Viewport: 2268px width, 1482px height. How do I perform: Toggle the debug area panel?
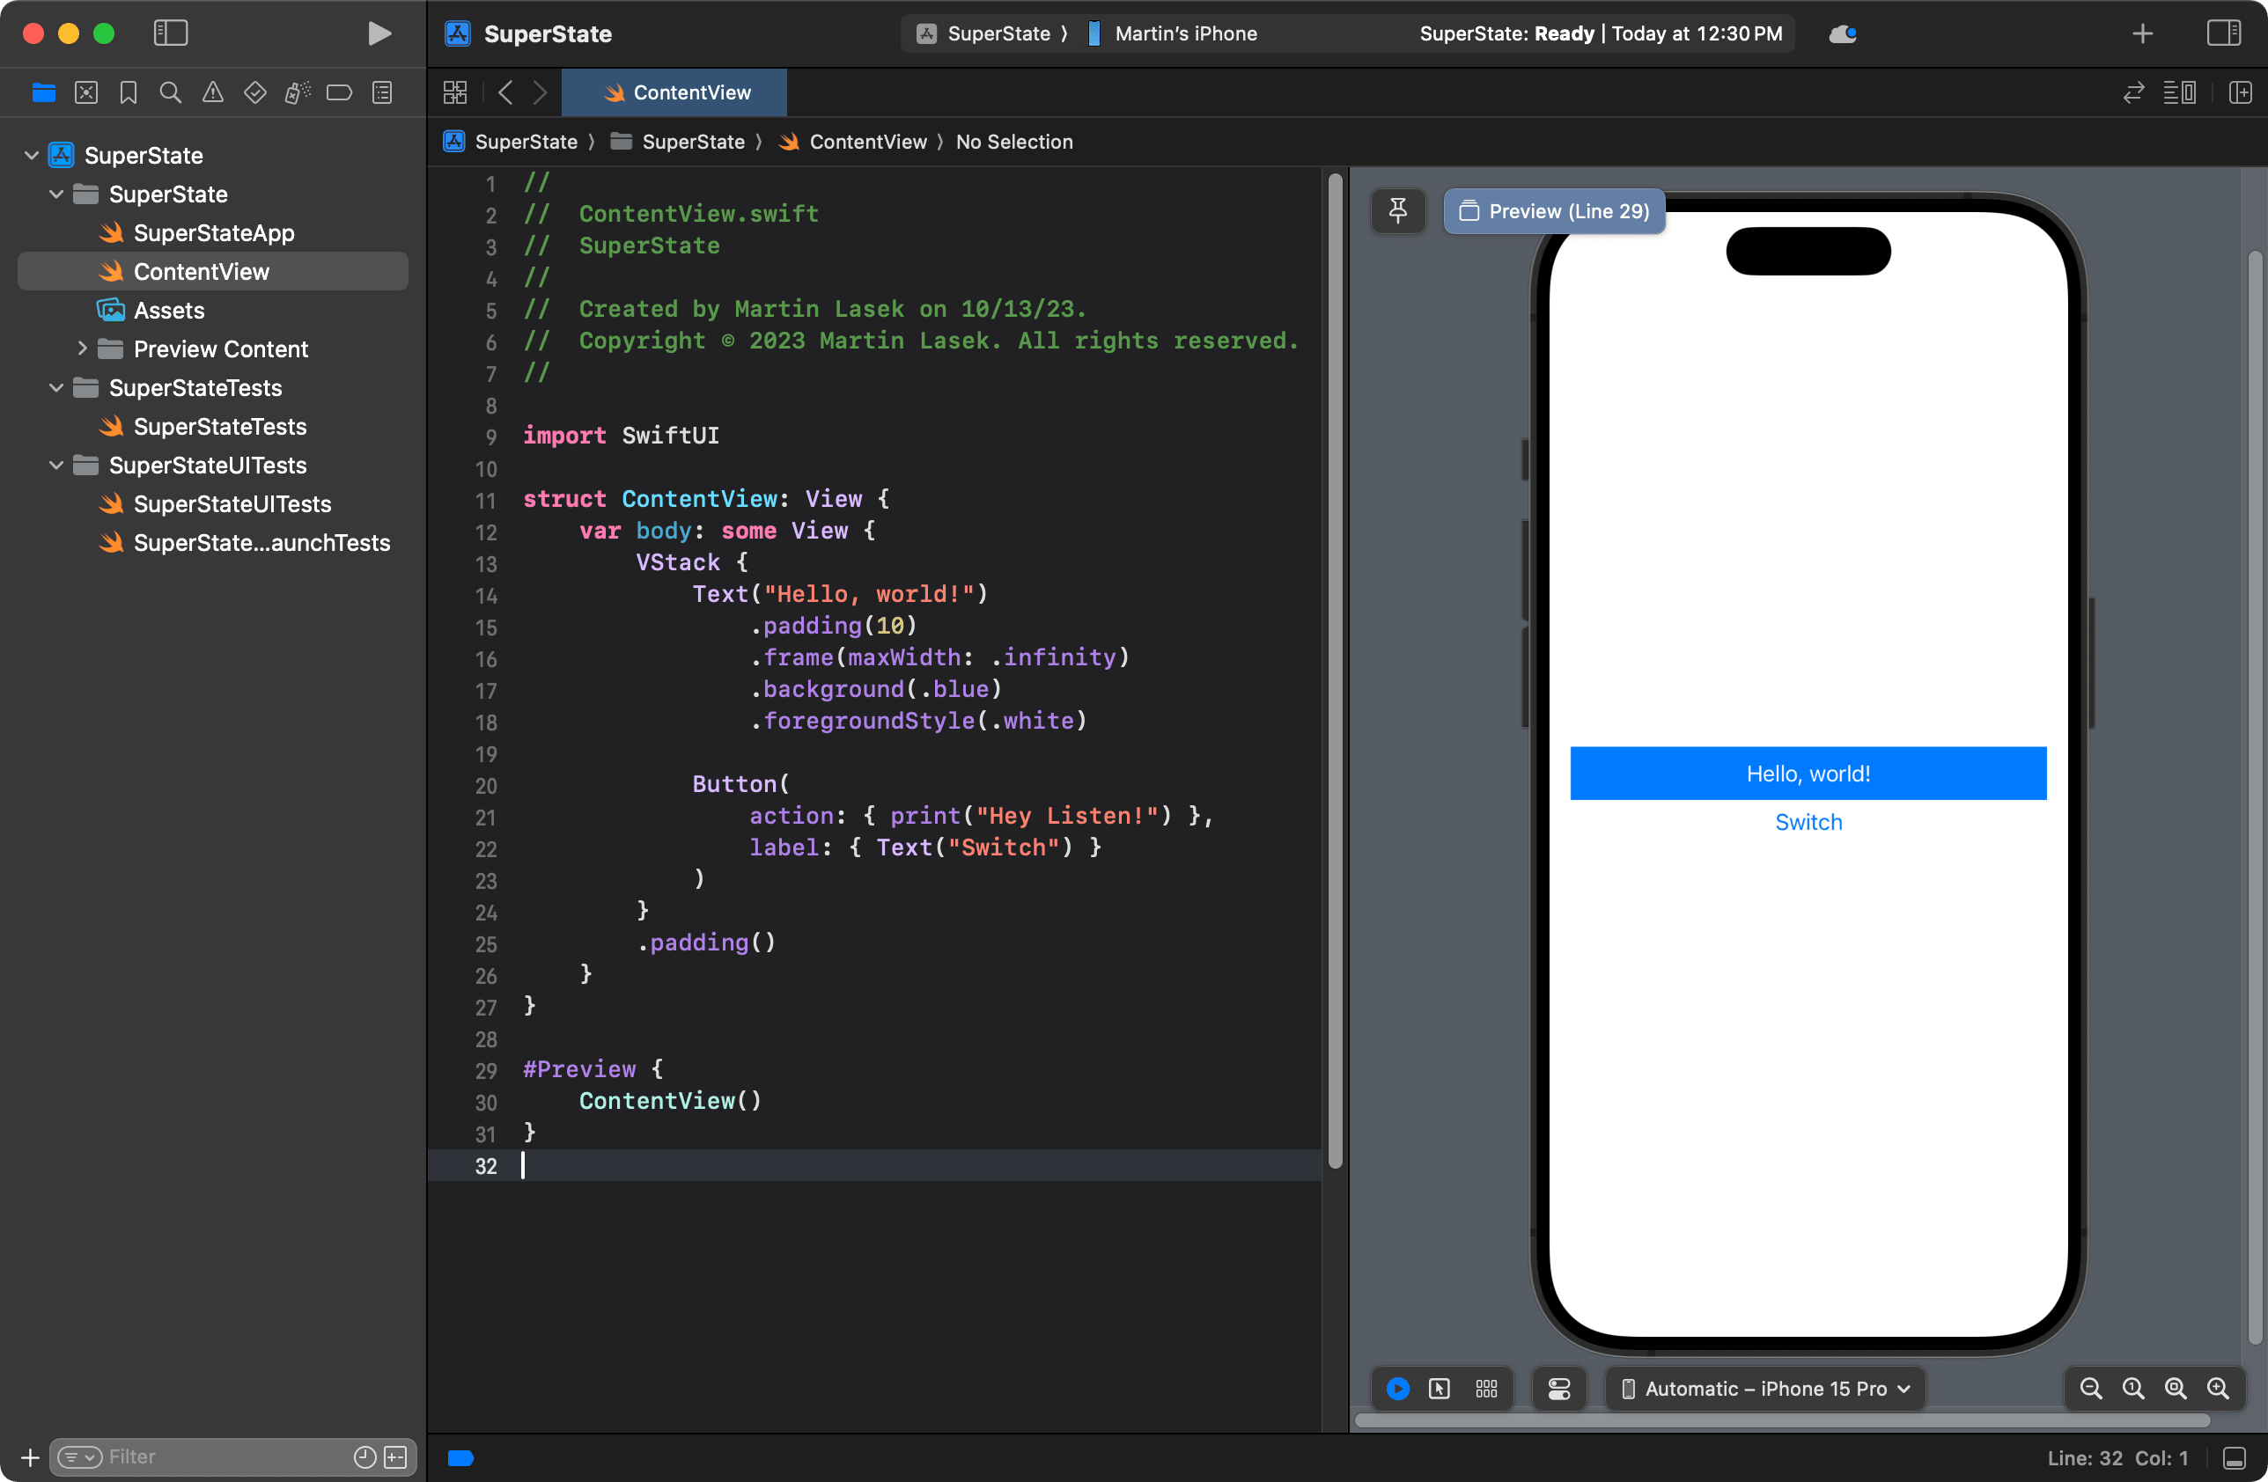[2235, 1457]
